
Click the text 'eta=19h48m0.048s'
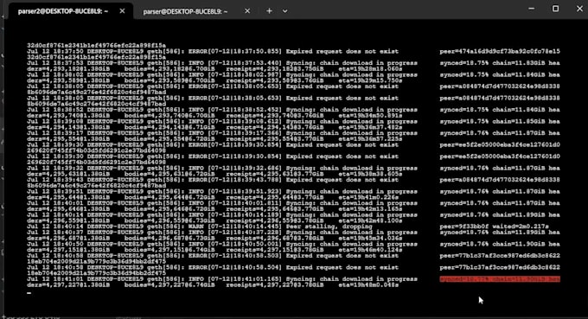click(368, 285)
